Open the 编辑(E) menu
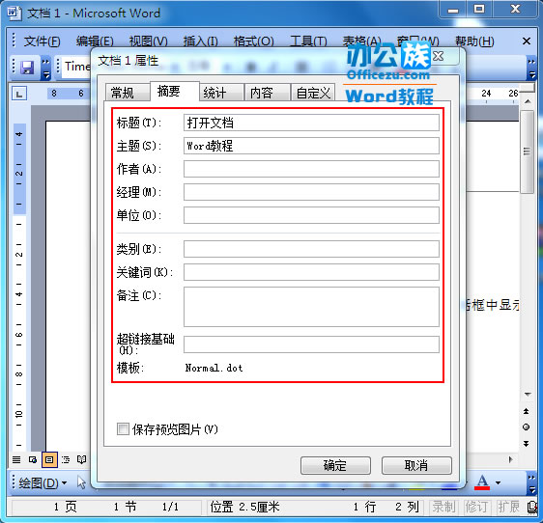This screenshot has height=523, width=543. tap(95, 41)
